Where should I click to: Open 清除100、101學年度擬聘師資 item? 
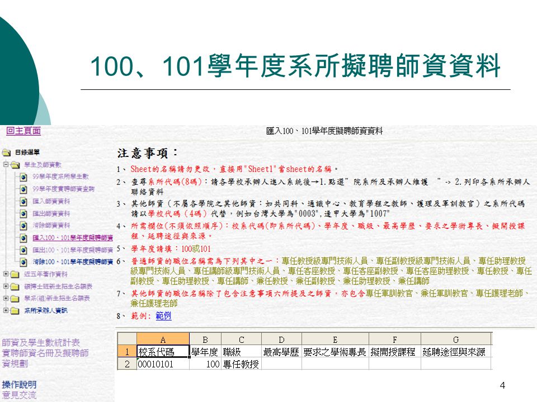point(73,262)
